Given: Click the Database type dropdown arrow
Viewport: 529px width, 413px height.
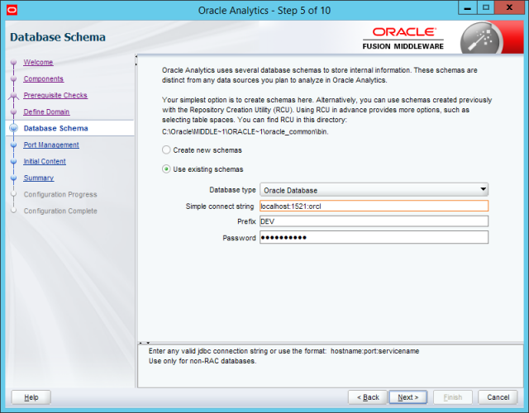Looking at the screenshot, I should coord(483,189).
